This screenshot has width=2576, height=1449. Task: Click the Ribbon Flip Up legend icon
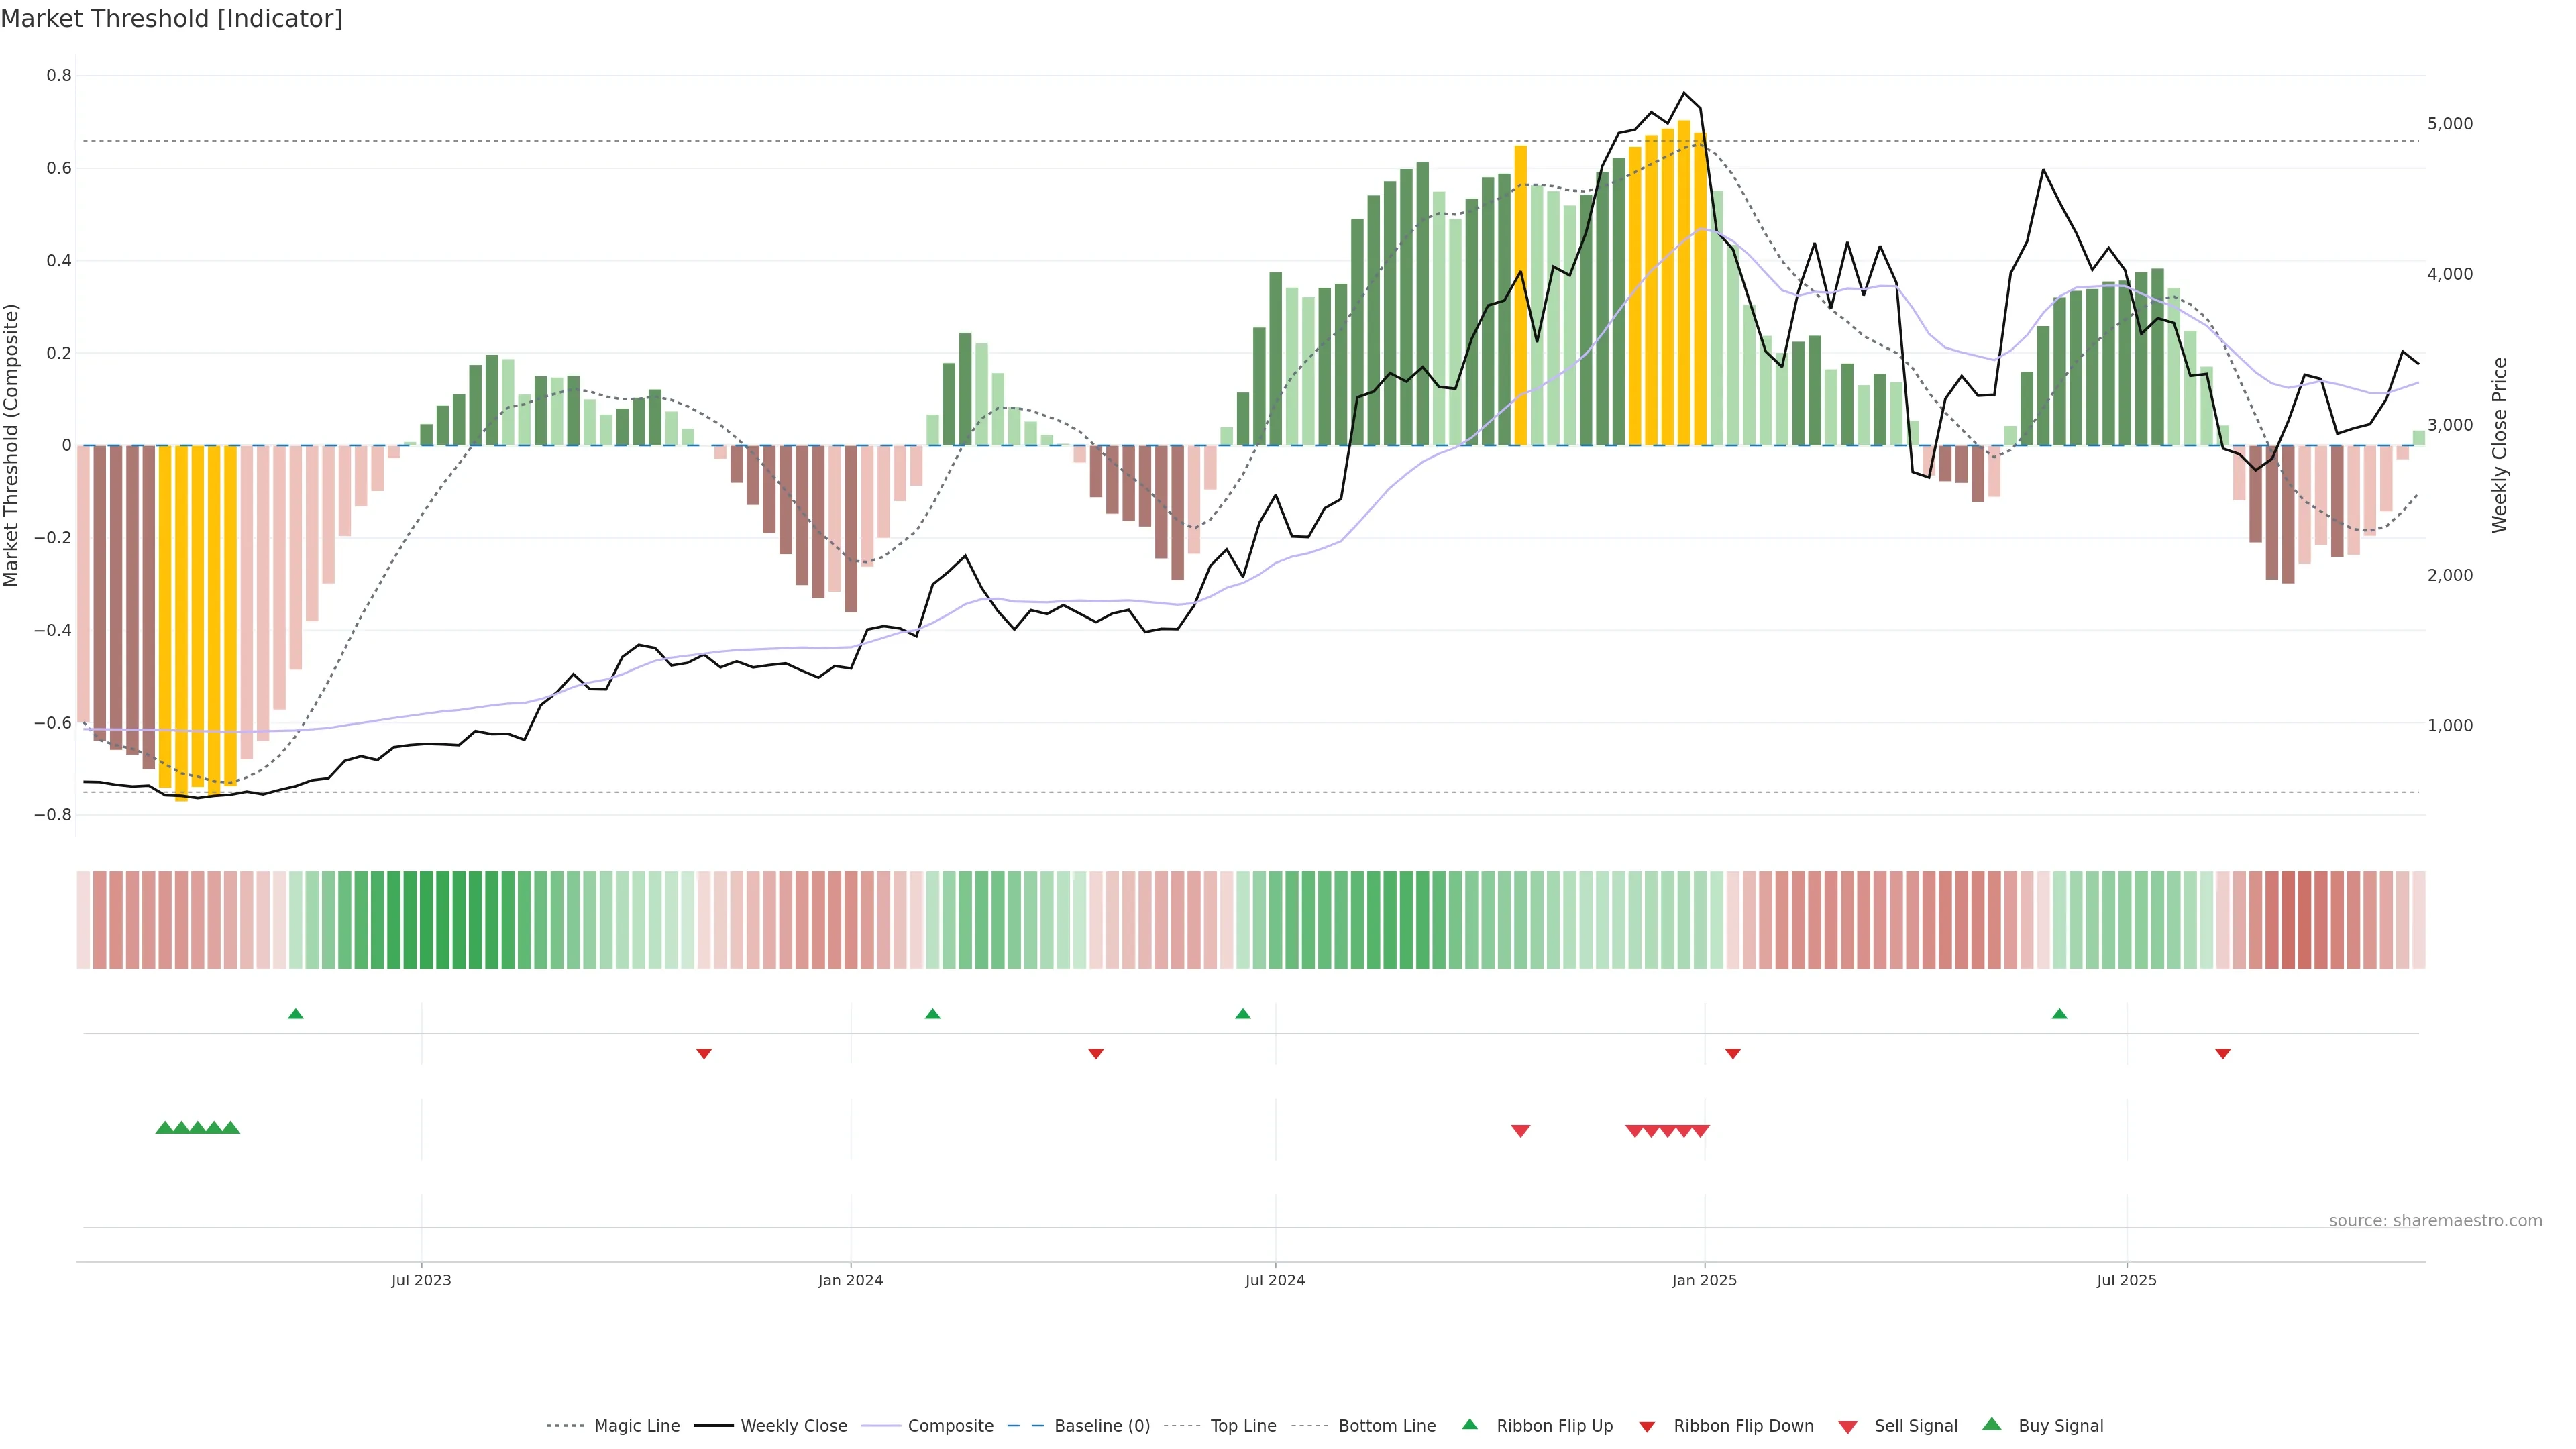click(1469, 1425)
